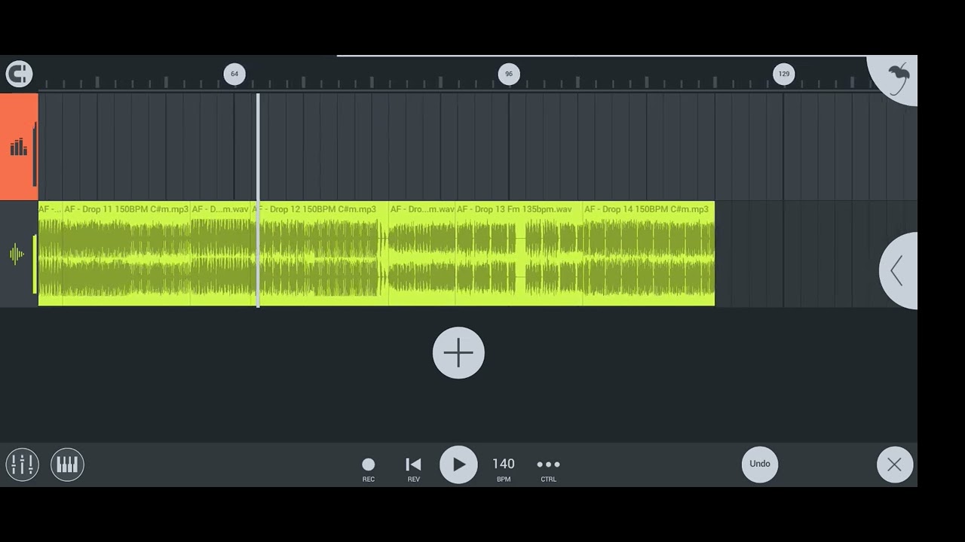
Task: Click the playhead position line
Action: [x=258, y=199]
